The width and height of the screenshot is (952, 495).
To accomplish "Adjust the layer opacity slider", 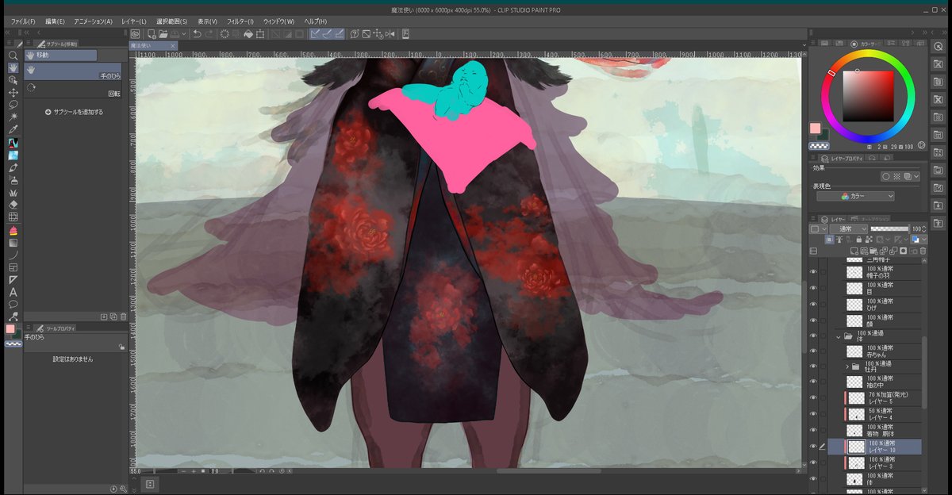I will coord(889,228).
